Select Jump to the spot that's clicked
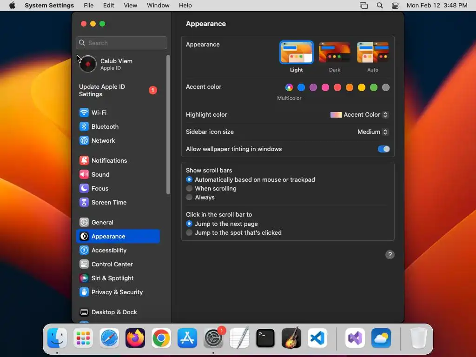Viewport: 476px width, 357px height. [x=189, y=232]
